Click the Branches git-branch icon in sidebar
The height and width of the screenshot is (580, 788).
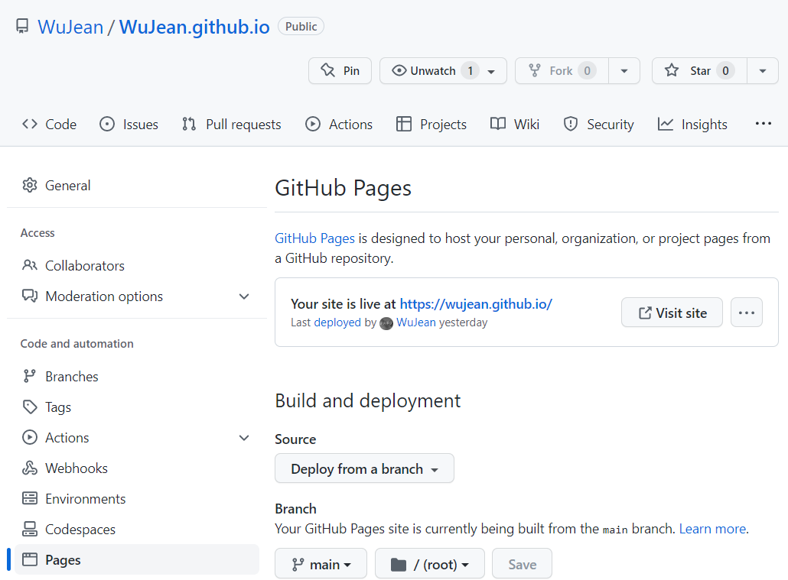click(x=30, y=376)
